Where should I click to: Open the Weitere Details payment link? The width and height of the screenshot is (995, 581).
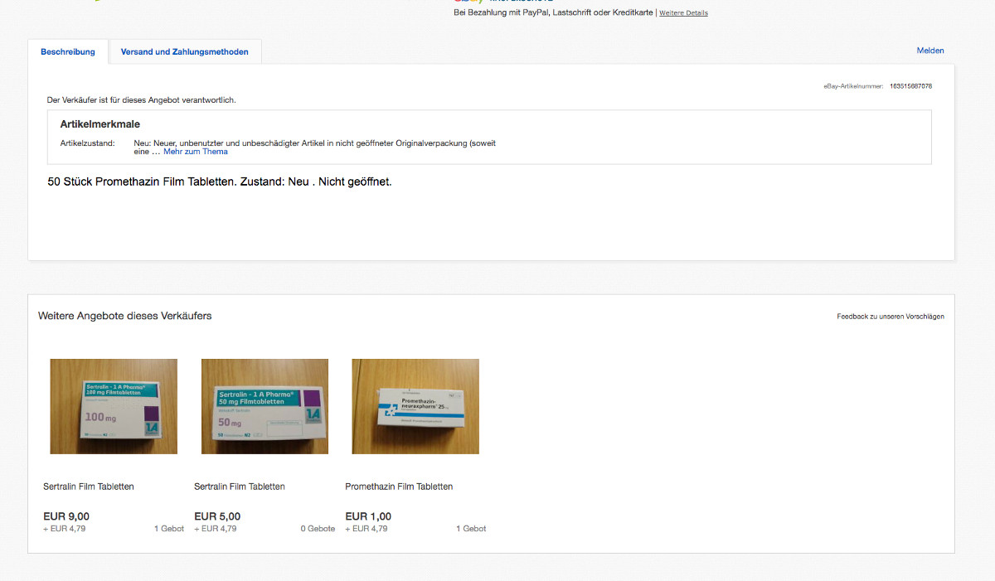pyautogui.click(x=683, y=13)
